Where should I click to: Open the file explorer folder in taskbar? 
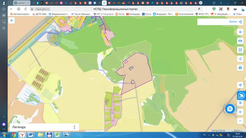40,135
